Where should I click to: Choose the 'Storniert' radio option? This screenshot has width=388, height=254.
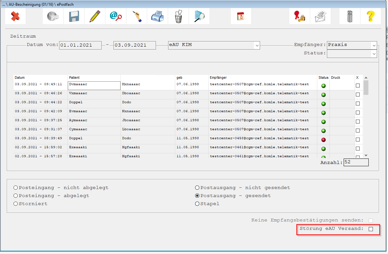16,204
